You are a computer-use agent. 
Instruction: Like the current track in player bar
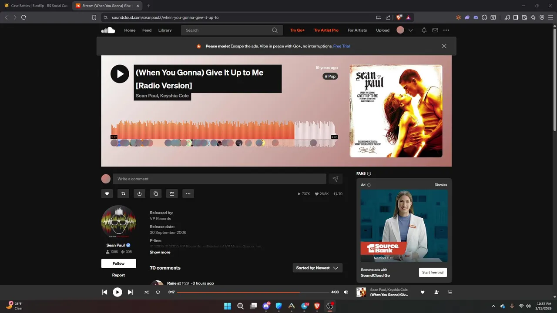pos(422,292)
